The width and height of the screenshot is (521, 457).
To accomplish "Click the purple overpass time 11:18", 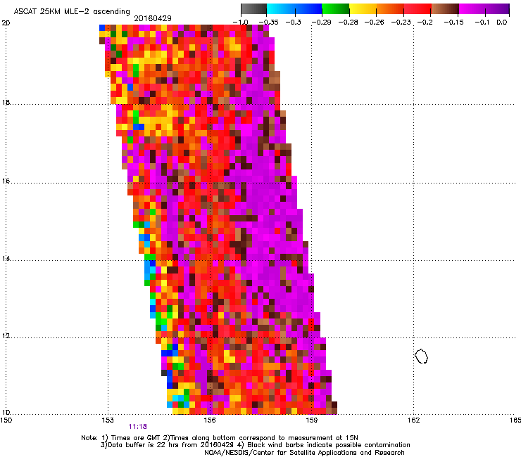I will (x=137, y=427).
